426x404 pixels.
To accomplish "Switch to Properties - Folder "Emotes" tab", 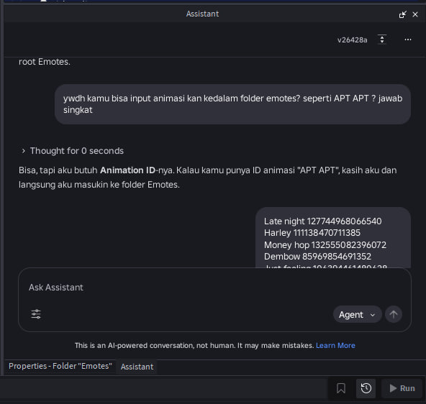I will pyautogui.click(x=60, y=366).
